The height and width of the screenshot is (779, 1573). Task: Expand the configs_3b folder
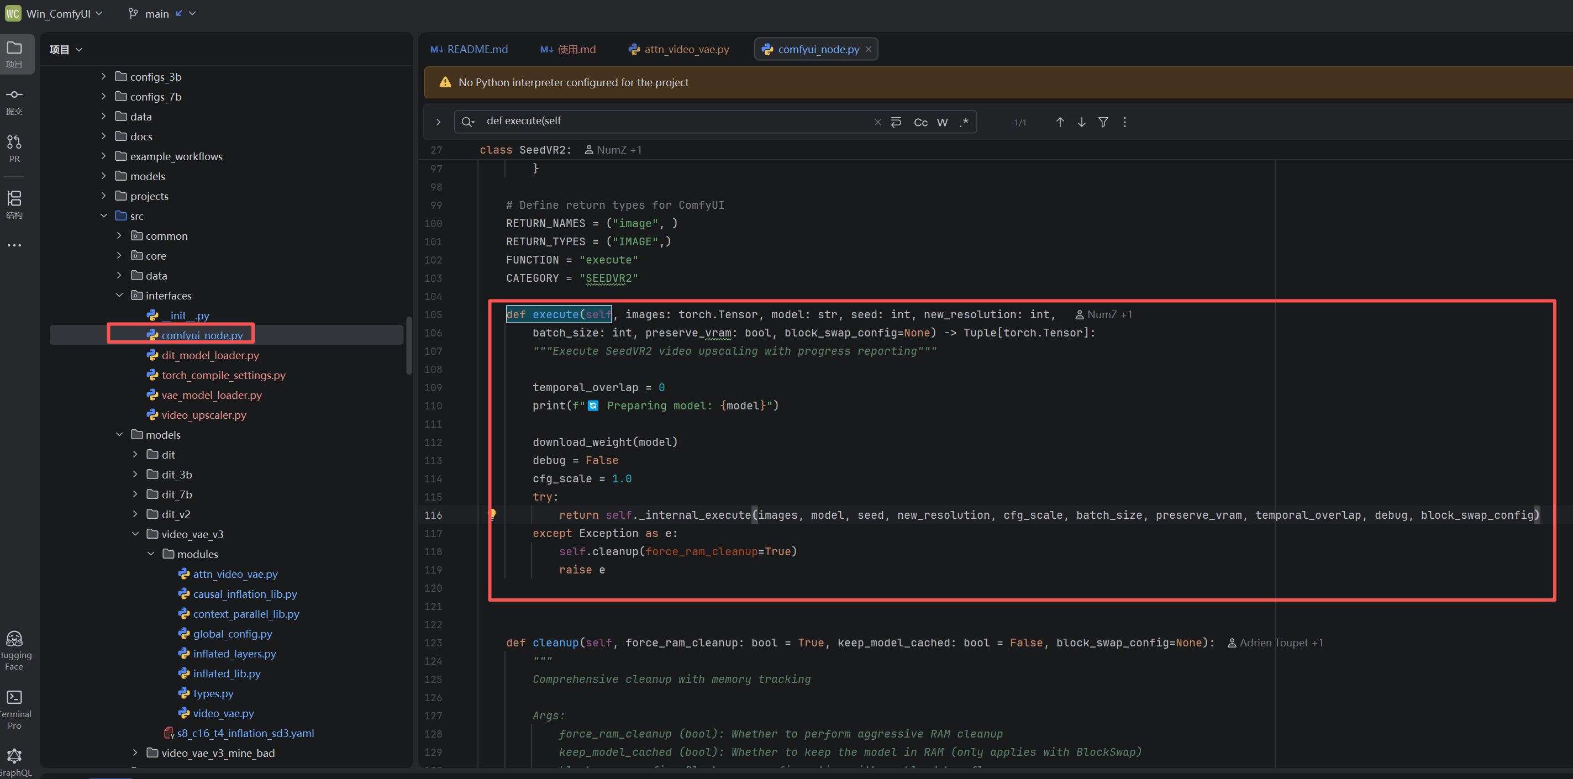[x=103, y=76]
